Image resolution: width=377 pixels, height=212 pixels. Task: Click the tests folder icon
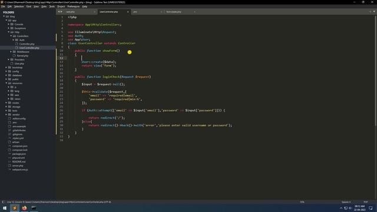point(9,111)
